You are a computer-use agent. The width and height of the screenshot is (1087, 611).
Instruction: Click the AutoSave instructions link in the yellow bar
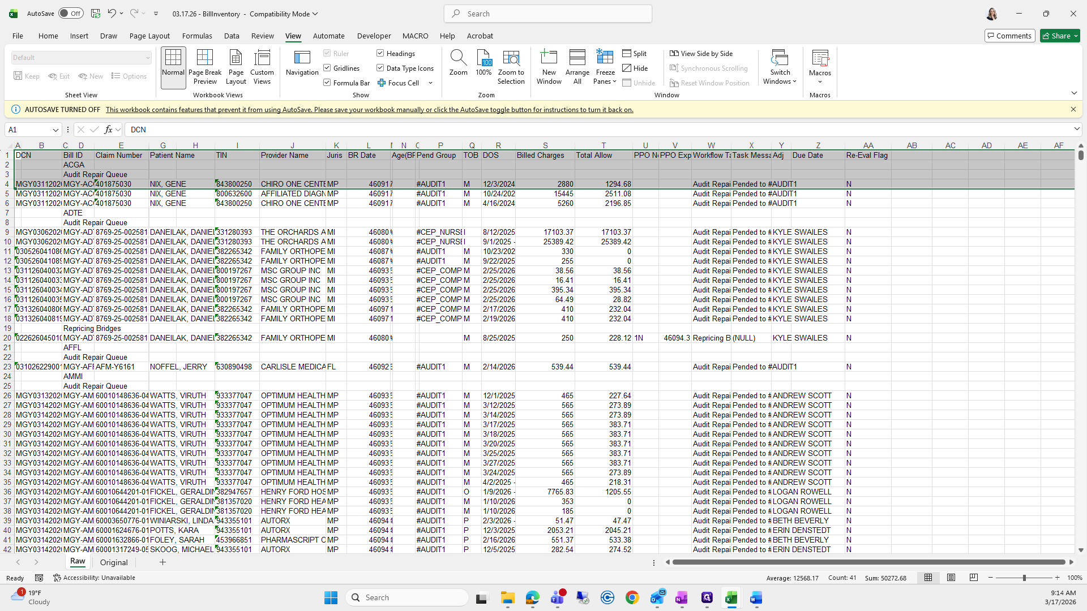(369, 110)
